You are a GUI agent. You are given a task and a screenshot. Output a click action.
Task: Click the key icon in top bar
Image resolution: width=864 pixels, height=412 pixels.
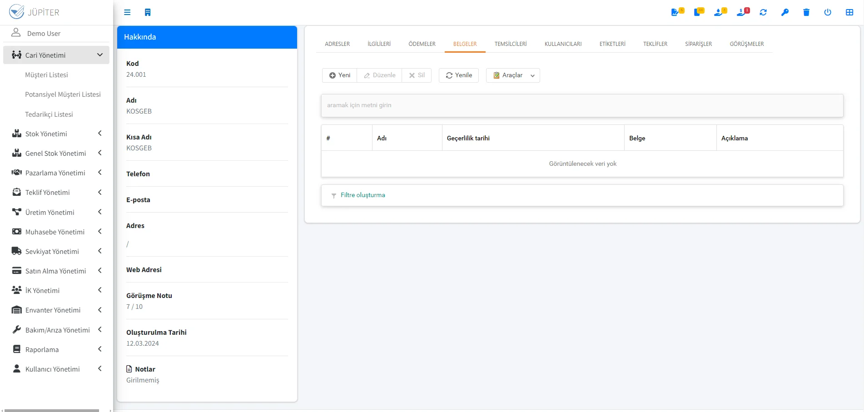point(785,12)
